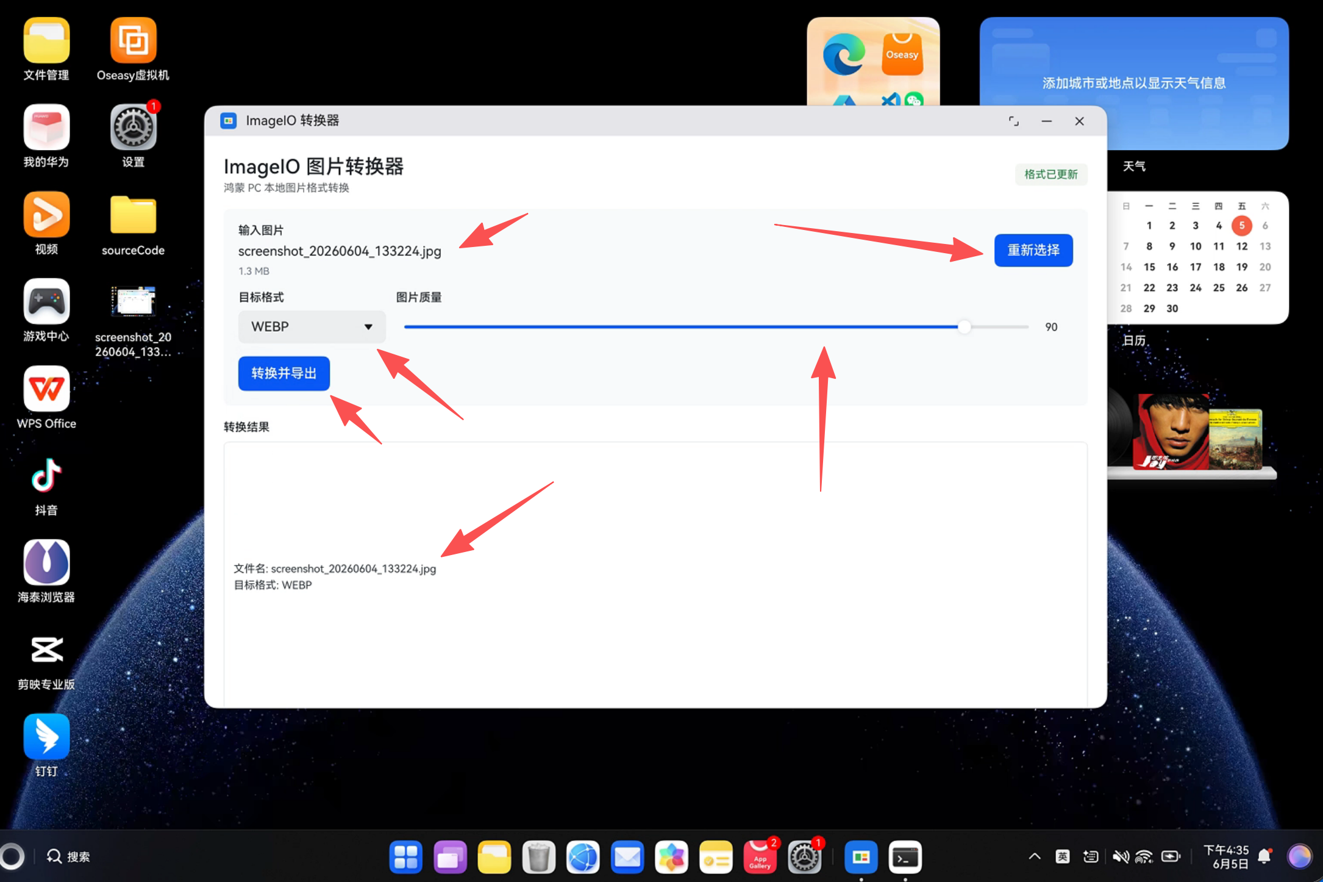Select date 18 in calendar widget
Viewport: 1323px width, 882px height.
tap(1219, 267)
